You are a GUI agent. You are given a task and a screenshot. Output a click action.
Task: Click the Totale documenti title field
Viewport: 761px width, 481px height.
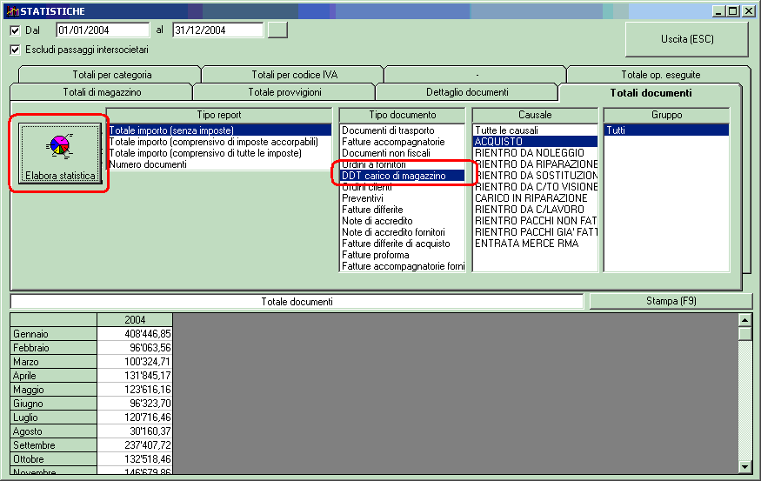297,302
